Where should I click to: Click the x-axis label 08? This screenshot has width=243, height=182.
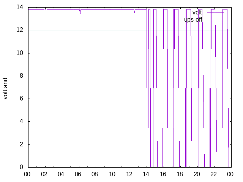95,174
